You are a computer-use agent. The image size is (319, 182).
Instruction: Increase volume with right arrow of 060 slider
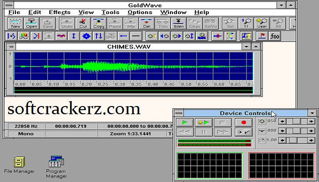pos(311,121)
